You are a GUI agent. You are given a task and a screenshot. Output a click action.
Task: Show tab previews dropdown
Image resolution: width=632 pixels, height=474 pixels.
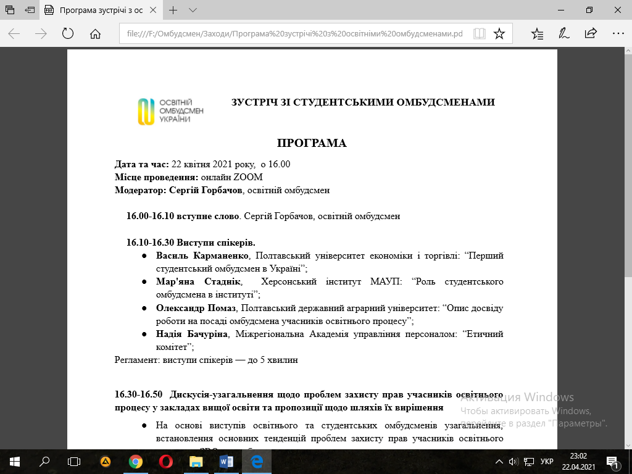(x=193, y=10)
